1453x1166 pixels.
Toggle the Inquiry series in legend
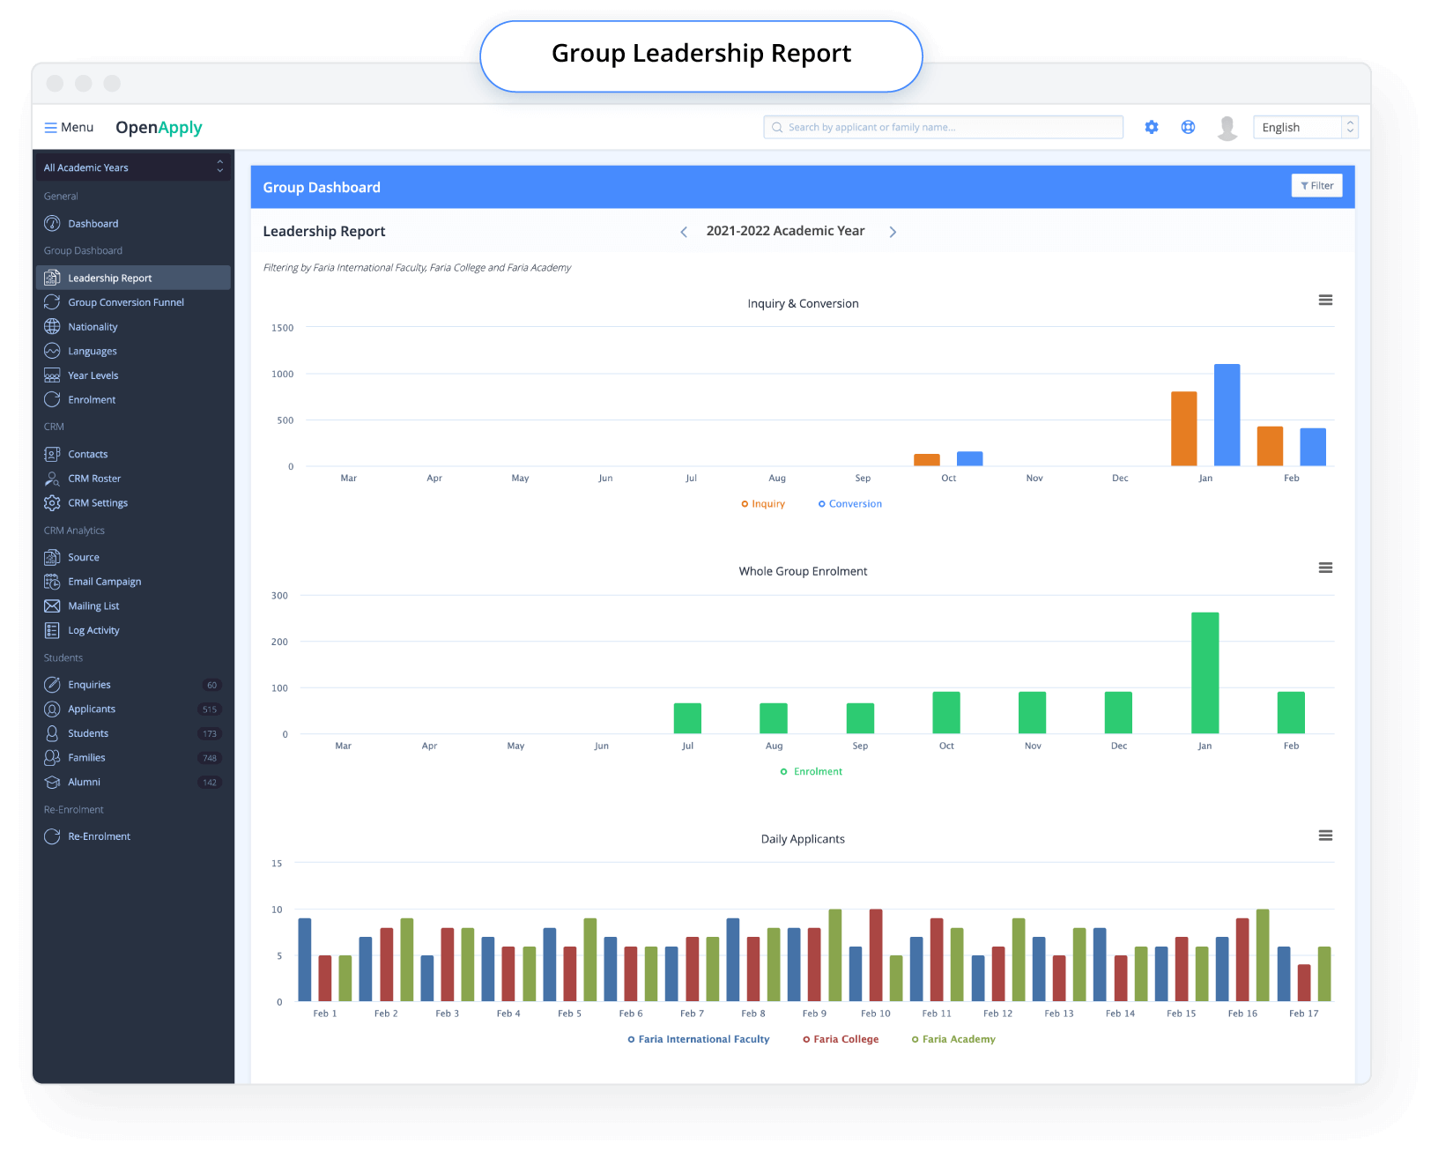pos(763,504)
